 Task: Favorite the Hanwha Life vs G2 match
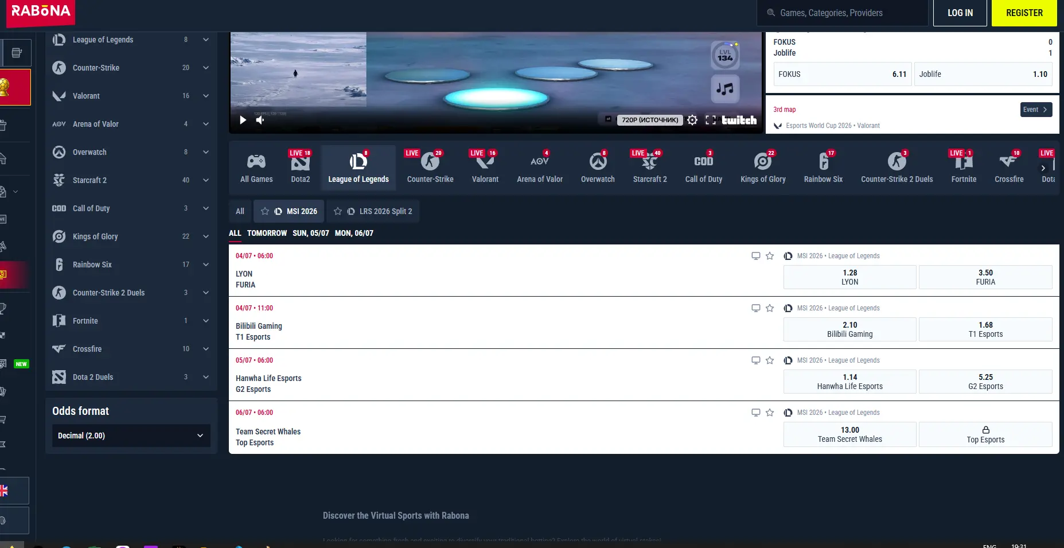click(770, 360)
